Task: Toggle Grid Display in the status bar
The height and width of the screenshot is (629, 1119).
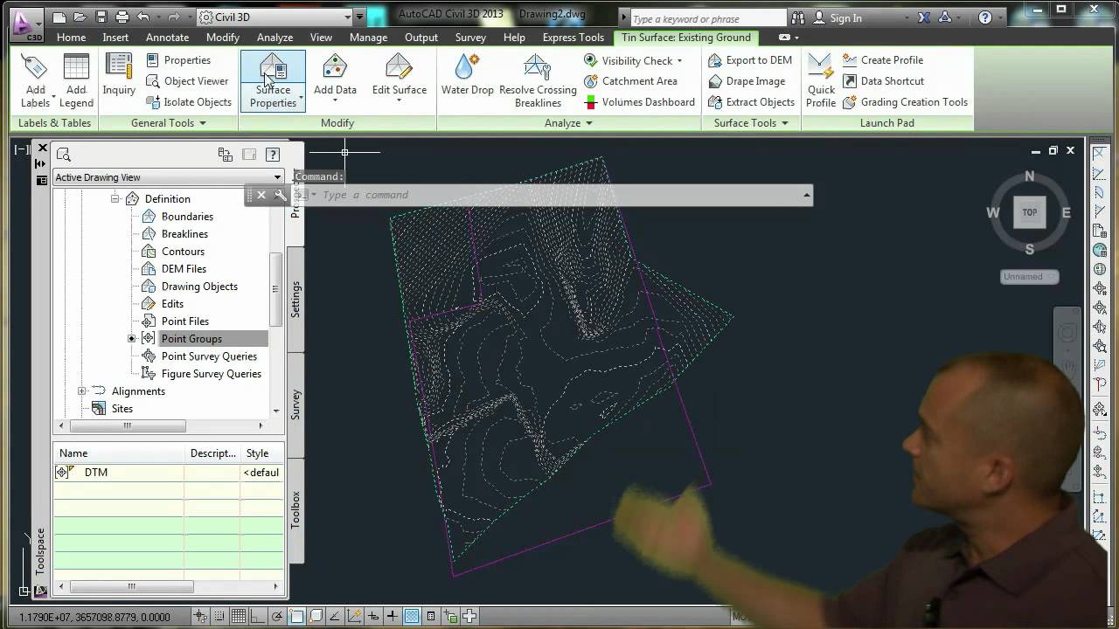Action: tap(239, 617)
